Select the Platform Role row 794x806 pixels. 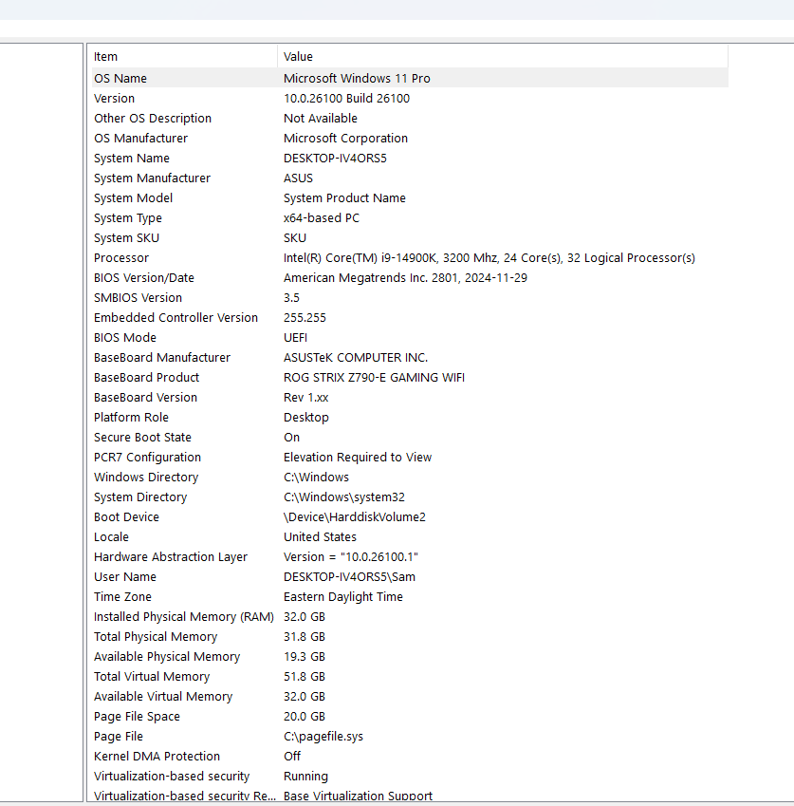[410, 418]
